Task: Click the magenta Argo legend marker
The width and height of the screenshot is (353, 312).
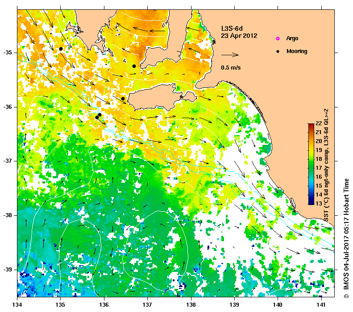Action: 278,38
